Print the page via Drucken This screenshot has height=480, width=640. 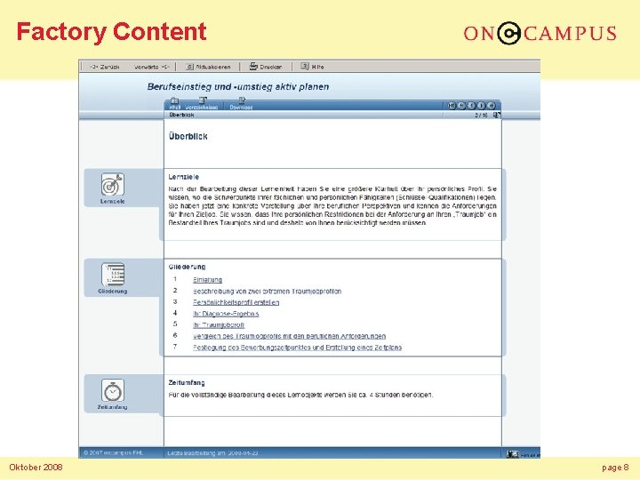click(x=266, y=67)
